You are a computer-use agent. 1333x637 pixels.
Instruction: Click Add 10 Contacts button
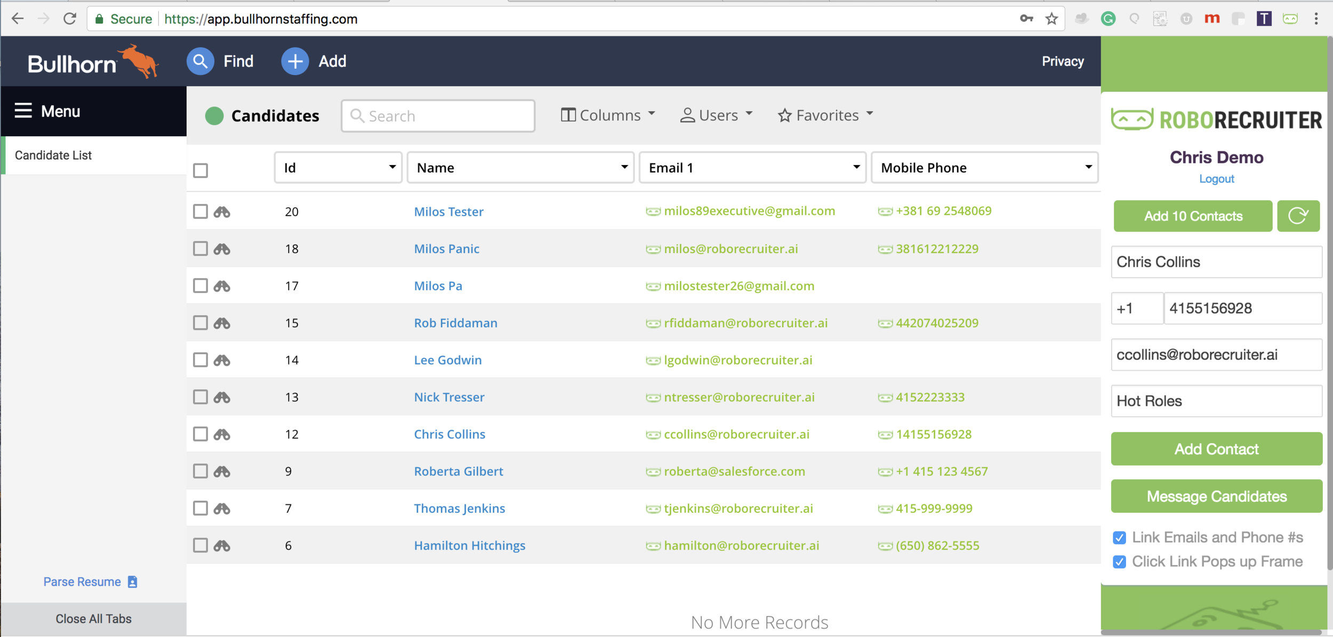tap(1193, 216)
